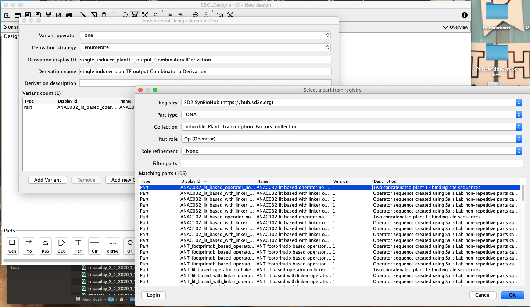
Task: Select the CDS part icon
Action: [x=61, y=246]
